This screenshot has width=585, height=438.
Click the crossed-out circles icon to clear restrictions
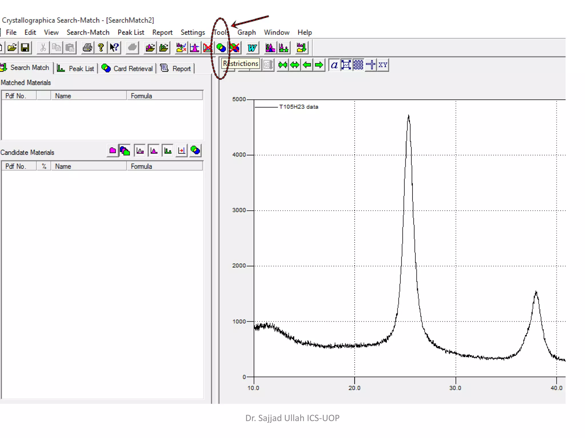(x=235, y=48)
